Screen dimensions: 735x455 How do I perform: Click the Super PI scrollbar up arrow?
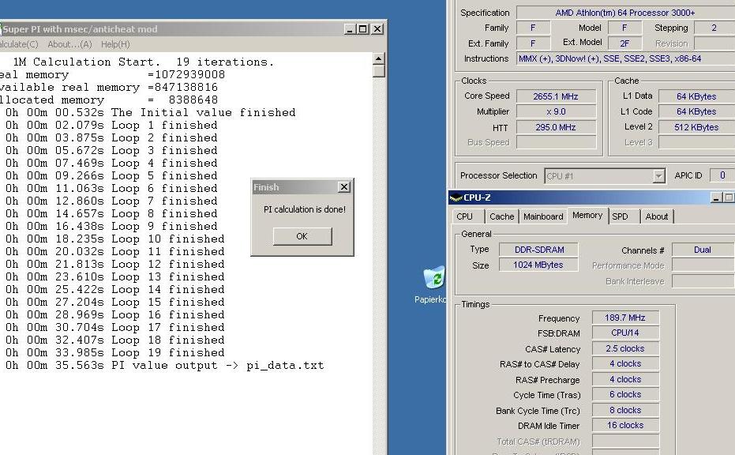(379, 58)
